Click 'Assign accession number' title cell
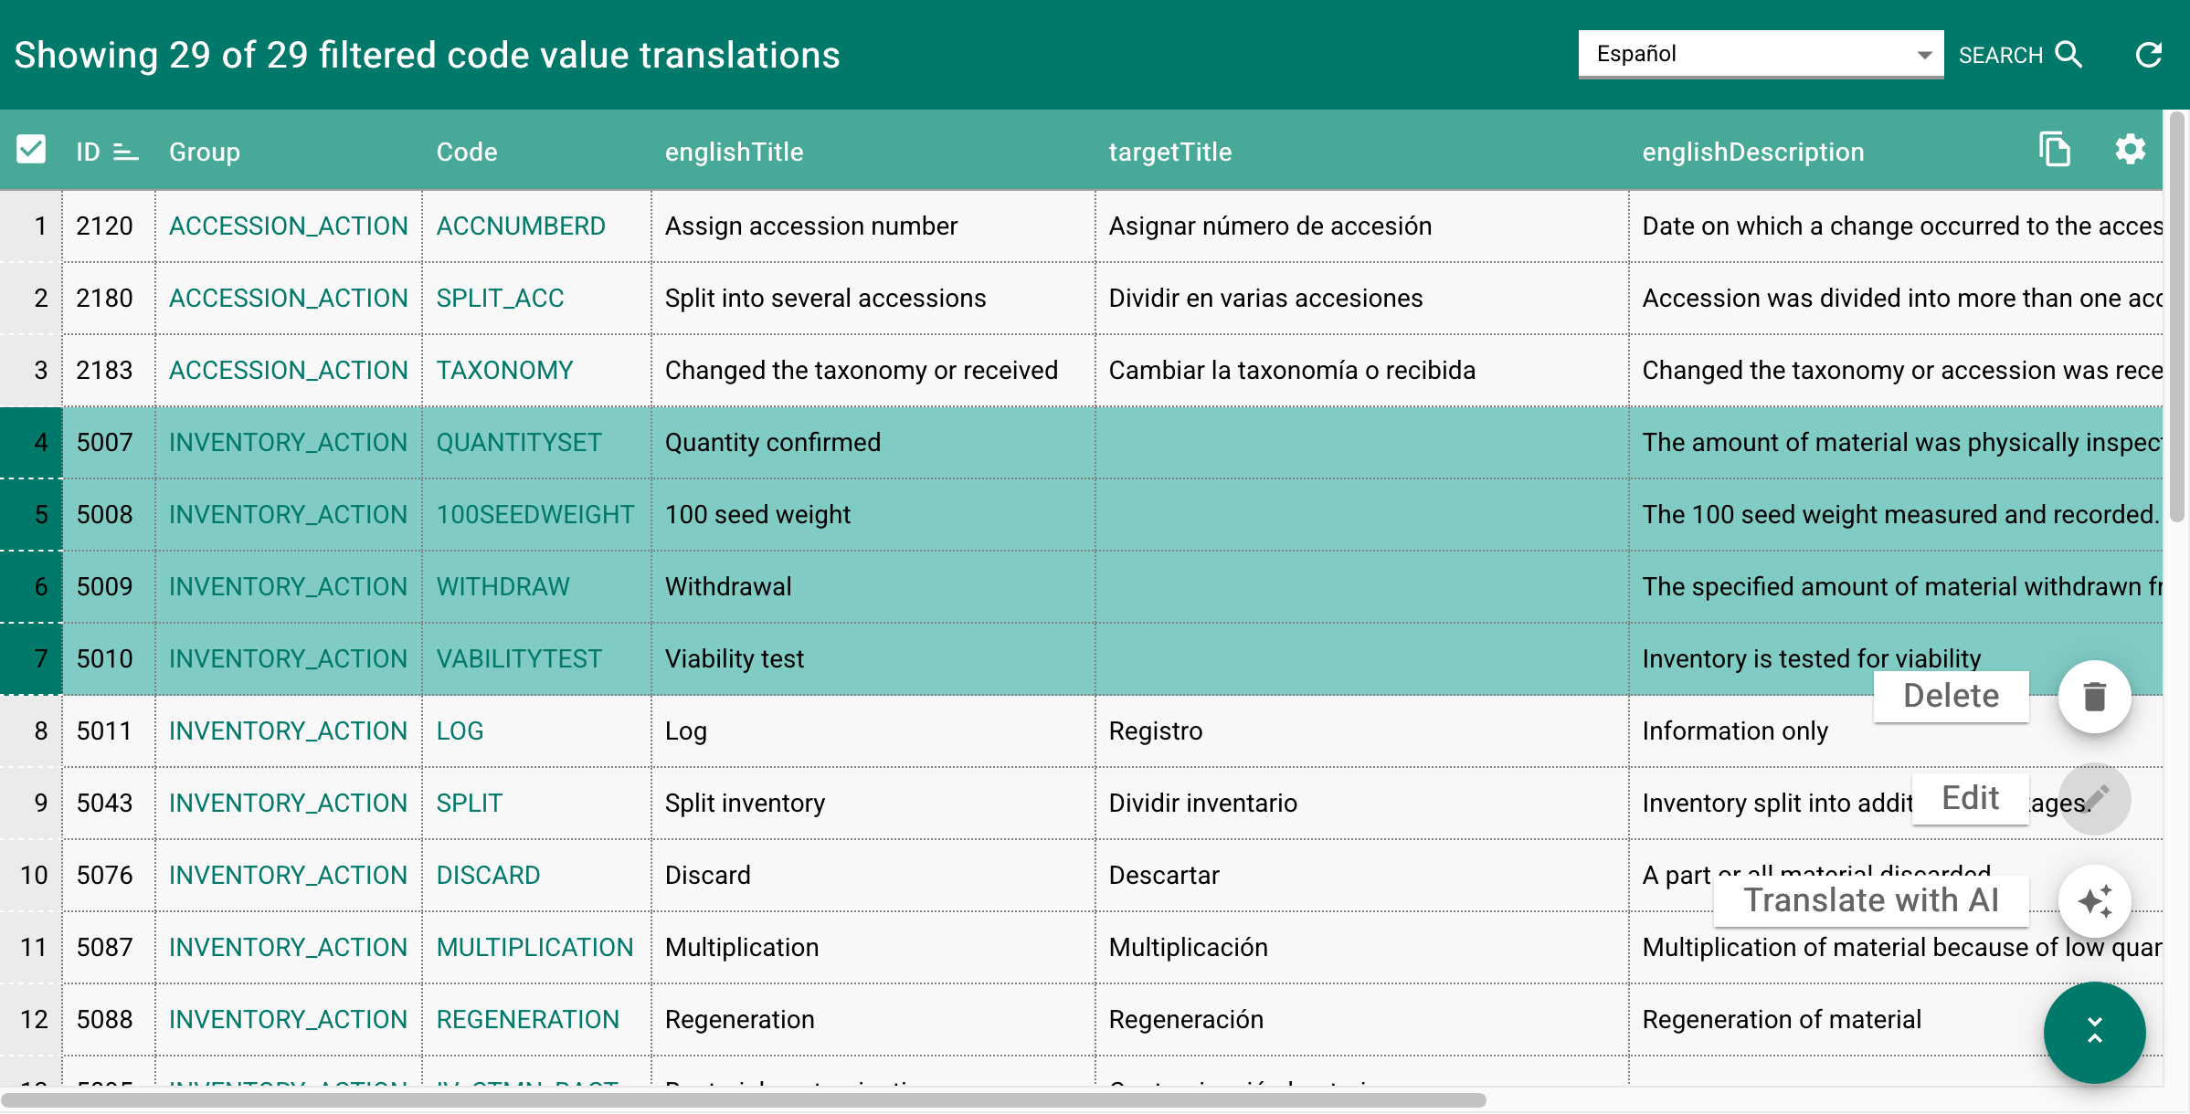Viewport: 2190px width, 1114px height. tap(873, 226)
